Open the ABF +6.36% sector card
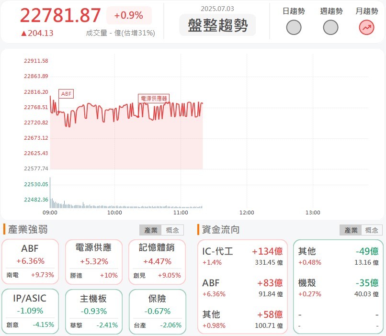 click(30, 261)
